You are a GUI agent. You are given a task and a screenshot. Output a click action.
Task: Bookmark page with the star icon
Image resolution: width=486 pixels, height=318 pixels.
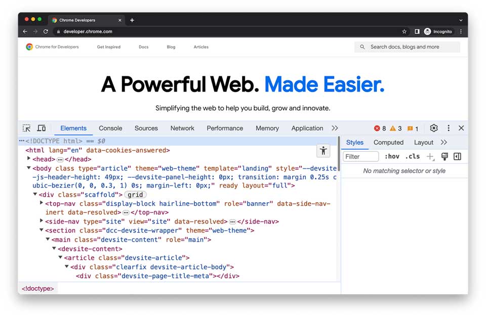tap(404, 31)
